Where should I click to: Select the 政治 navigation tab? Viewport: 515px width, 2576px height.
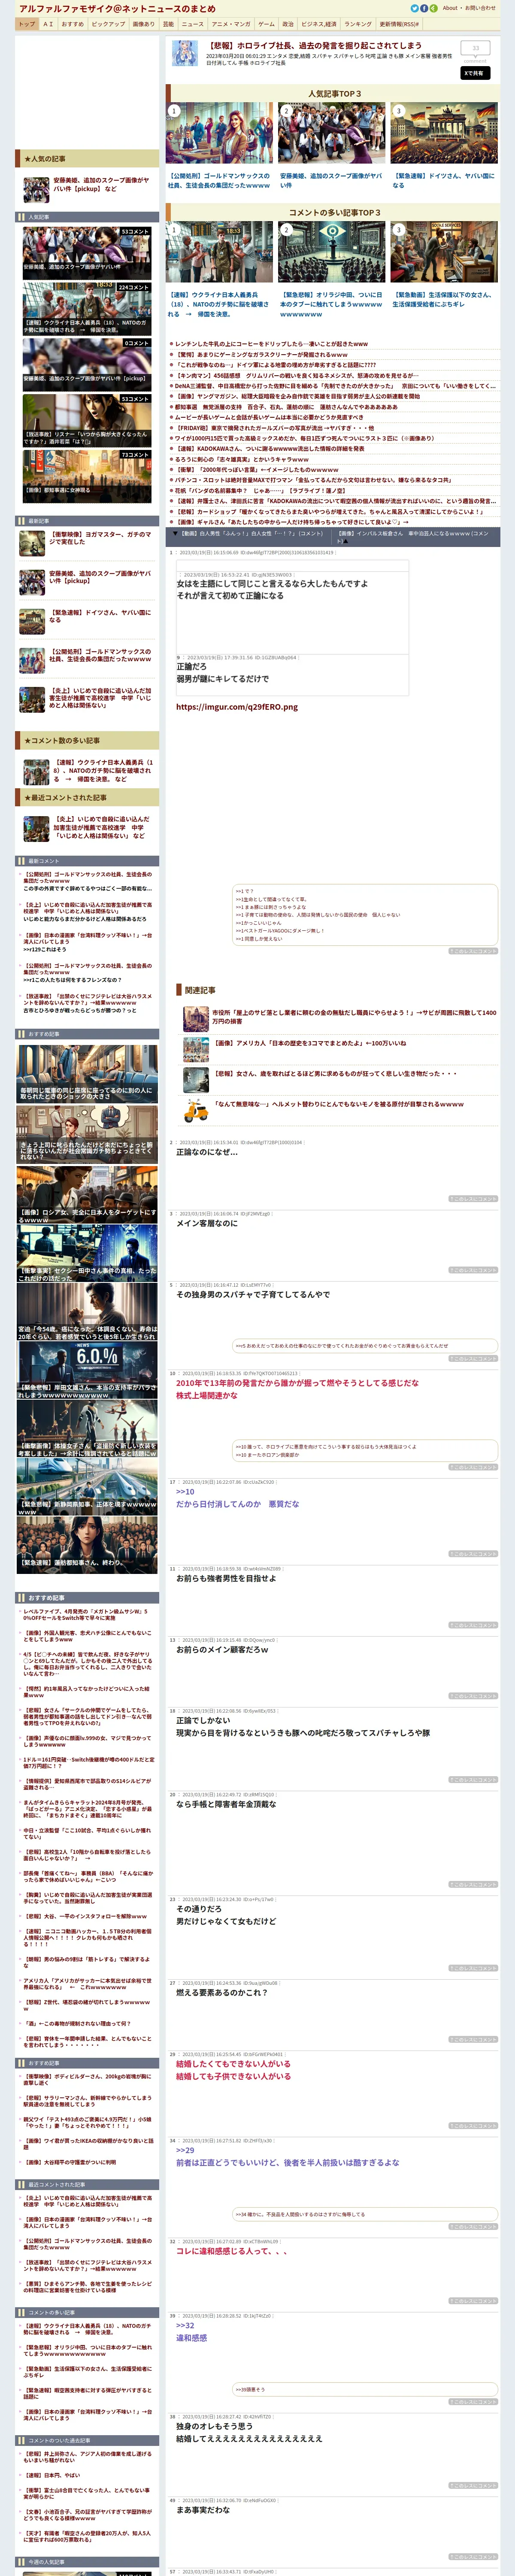[x=288, y=24]
